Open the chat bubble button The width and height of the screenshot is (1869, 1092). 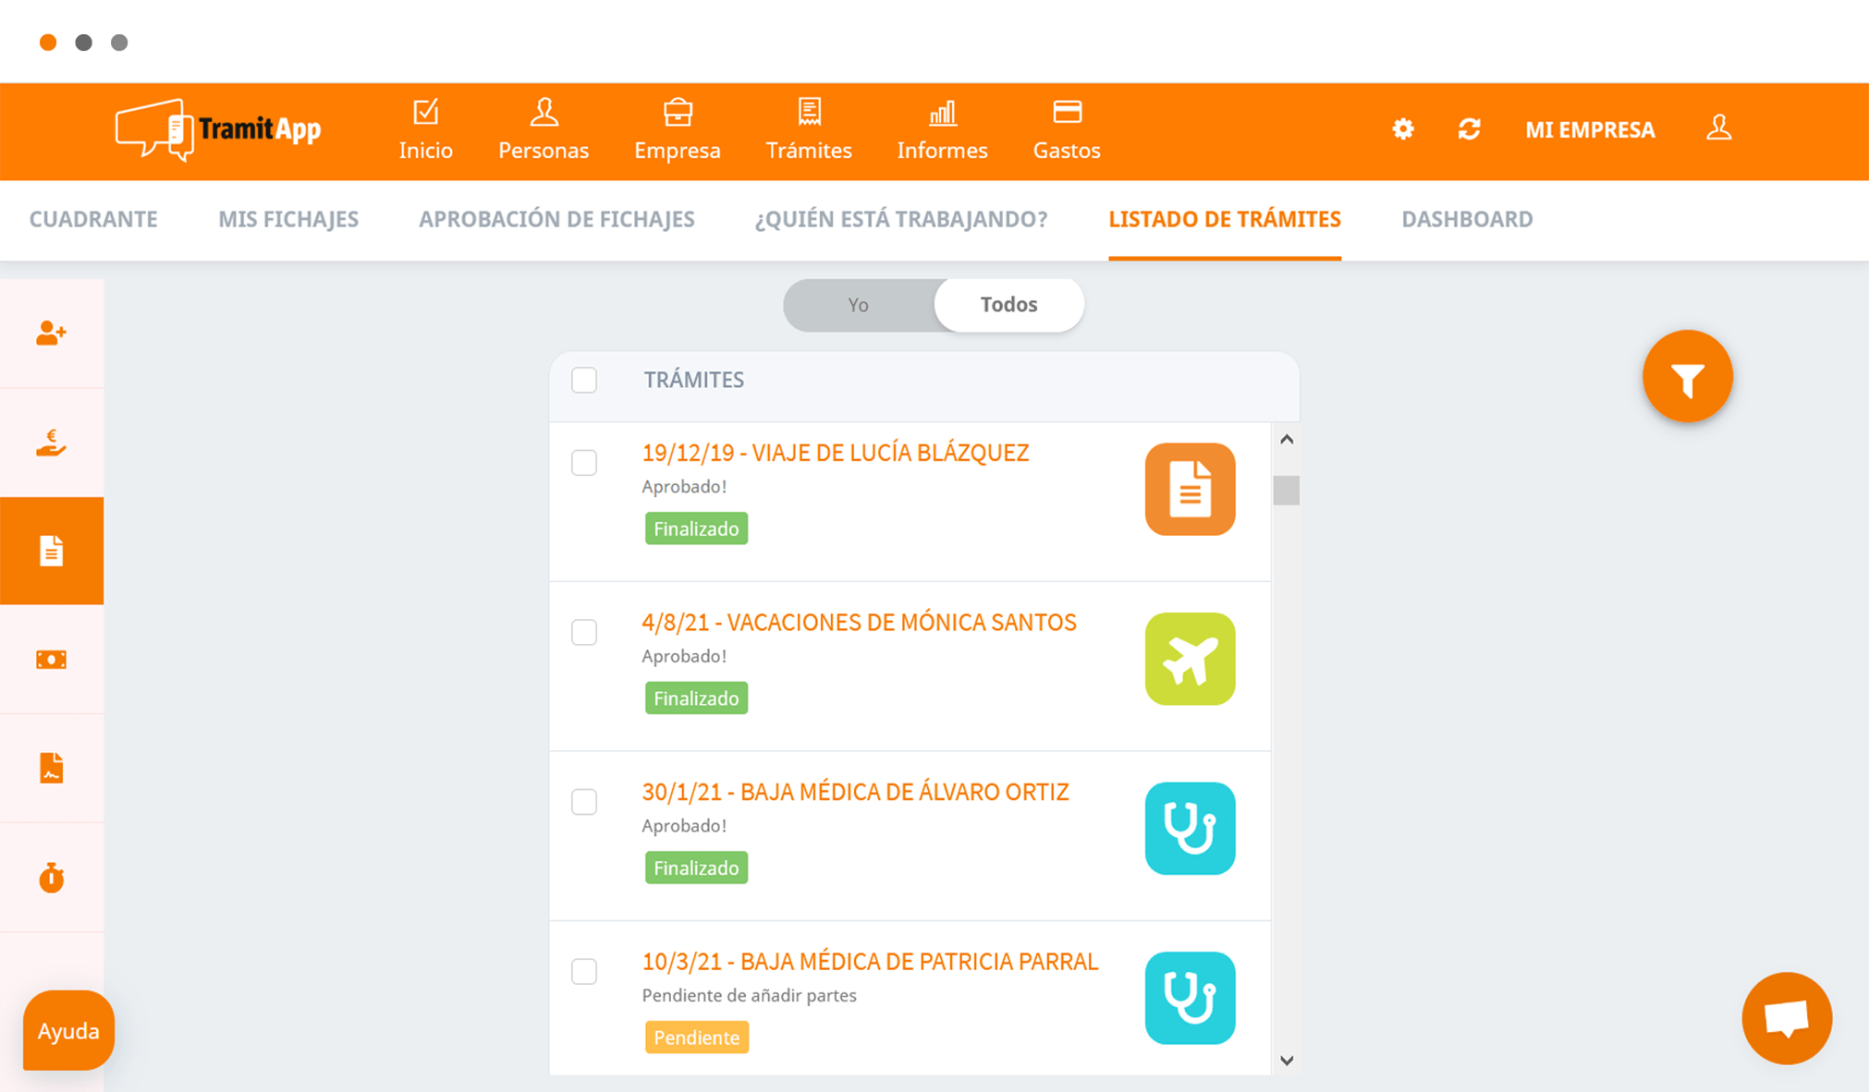tap(1786, 1018)
